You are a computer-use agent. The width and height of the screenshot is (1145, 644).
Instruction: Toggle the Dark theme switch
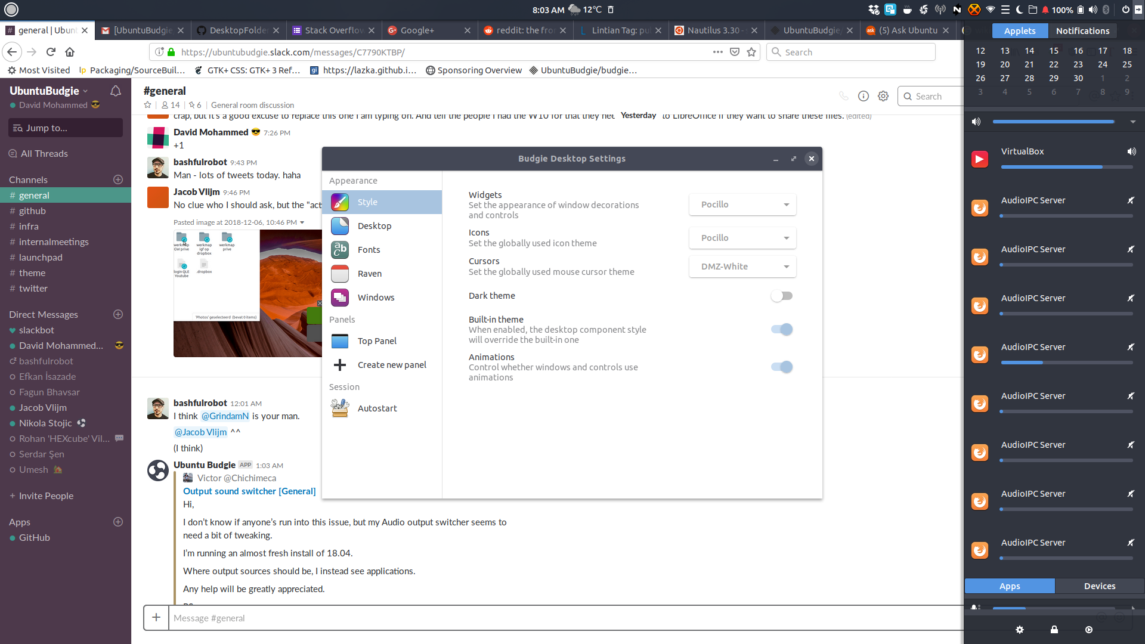pos(782,296)
